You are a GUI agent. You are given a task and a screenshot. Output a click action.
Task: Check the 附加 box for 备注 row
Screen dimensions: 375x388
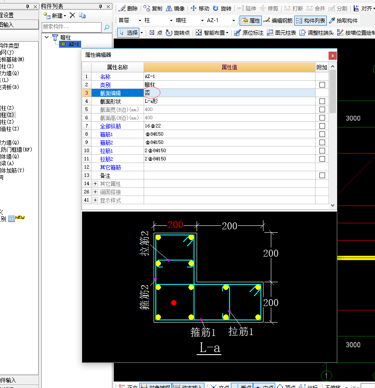point(322,176)
